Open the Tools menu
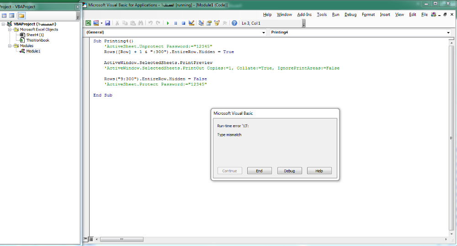 (x=322, y=15)
